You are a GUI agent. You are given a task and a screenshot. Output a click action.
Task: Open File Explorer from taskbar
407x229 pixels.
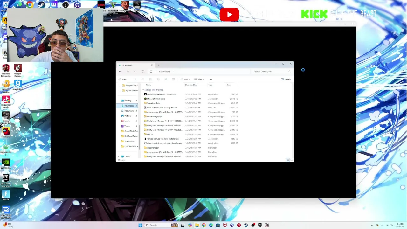197,225
